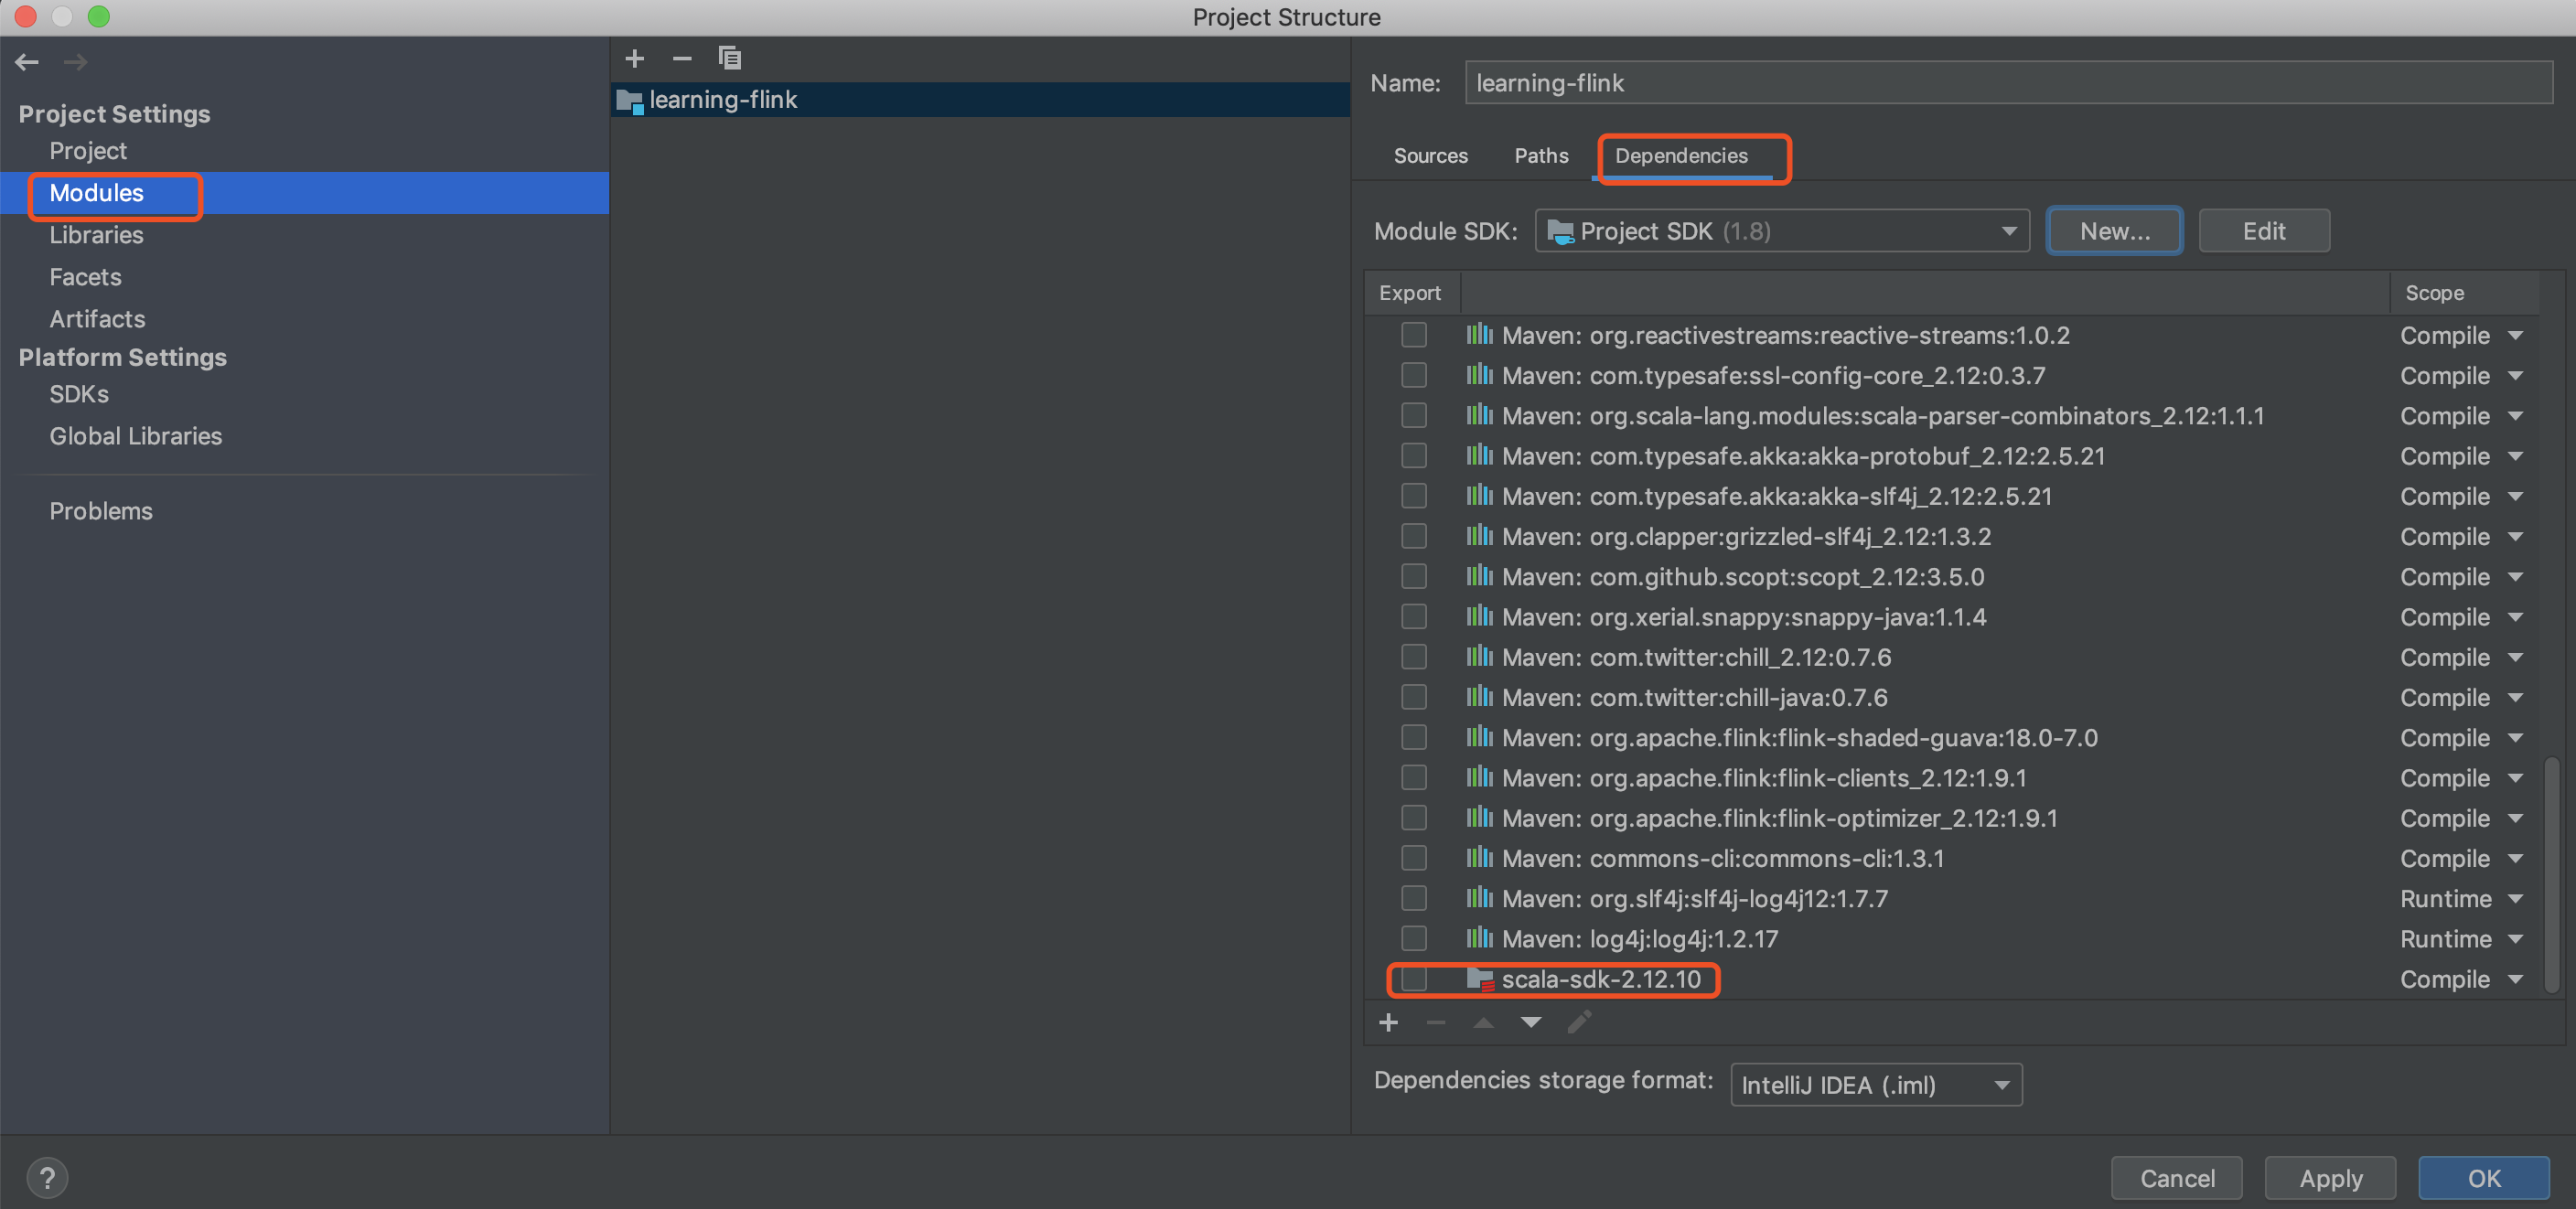Screen dimensions: 2576x1209
Task: Check export for reactive-streams:1.0.2 dependency
Action: [x=1413, y=335]
